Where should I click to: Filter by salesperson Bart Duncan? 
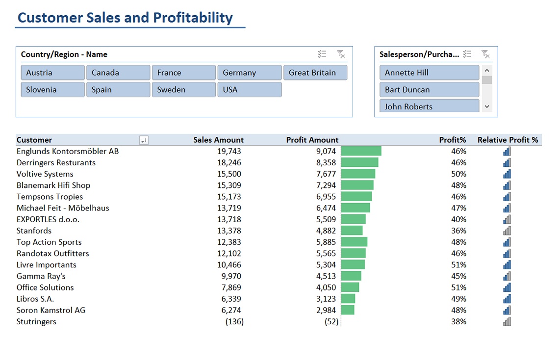[429, 89]
